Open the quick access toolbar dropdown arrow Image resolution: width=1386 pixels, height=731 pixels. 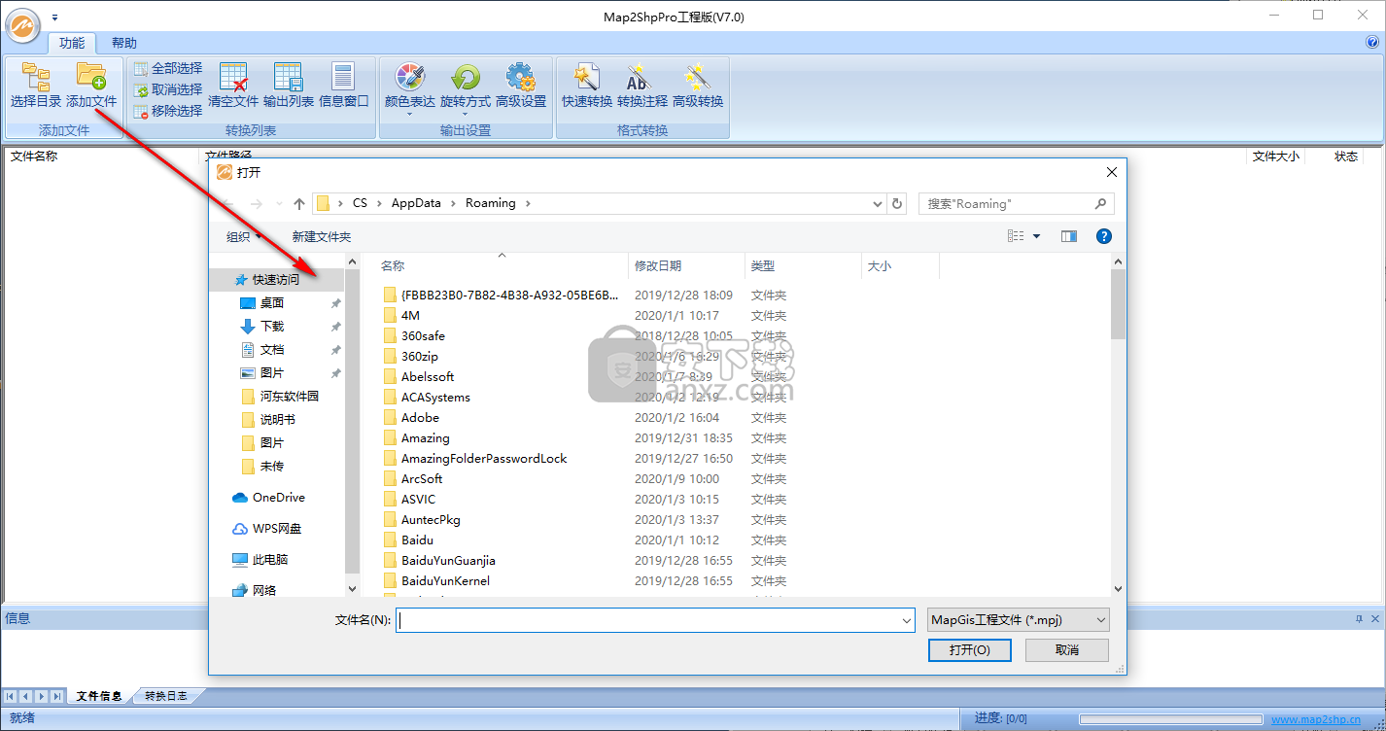[55, 17]
